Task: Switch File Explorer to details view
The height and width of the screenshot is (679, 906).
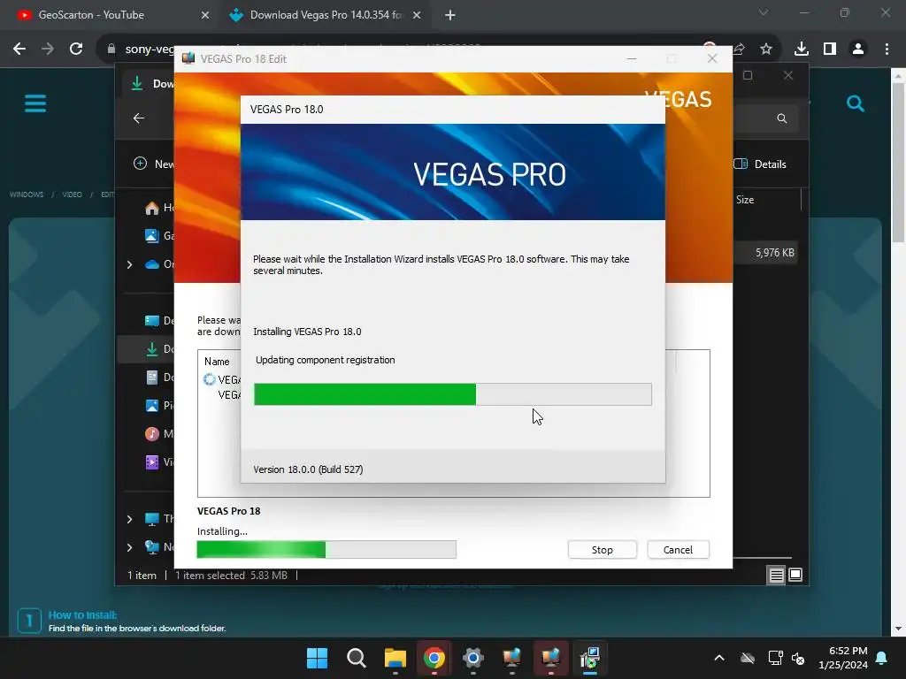Action: point(776,575)
